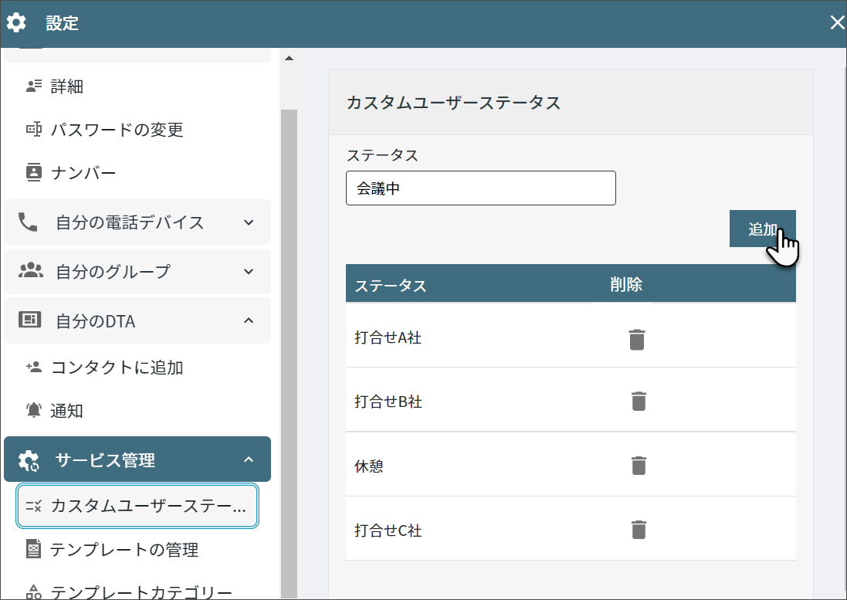This screenshot has height=600, width=847.
Task: Click the add contact person icon
Action: tap(33, 368)
